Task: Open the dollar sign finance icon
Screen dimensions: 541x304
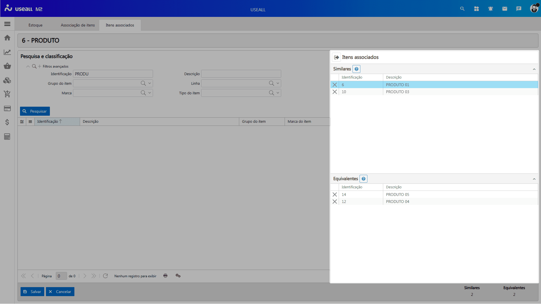Action: point(7,122)
